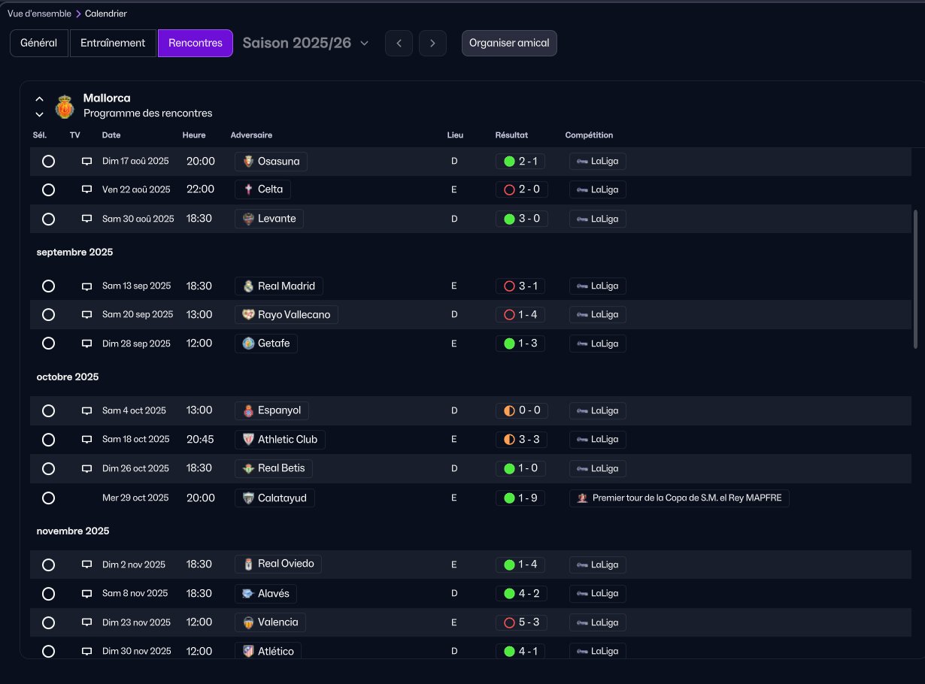Click the TV icon for Osasuna match
Screen dimensions: 925x684
click(x=86, y=161)
